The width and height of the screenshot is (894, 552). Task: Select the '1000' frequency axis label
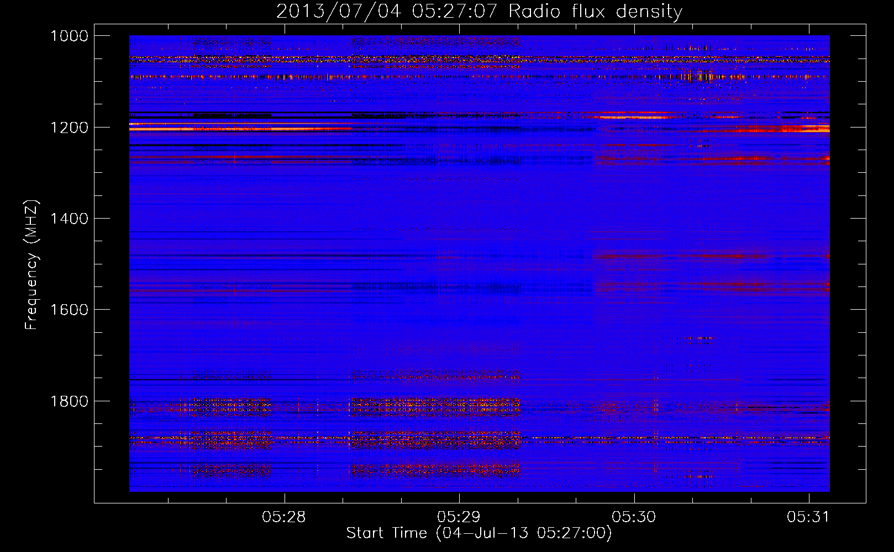(x=69, y=36)
